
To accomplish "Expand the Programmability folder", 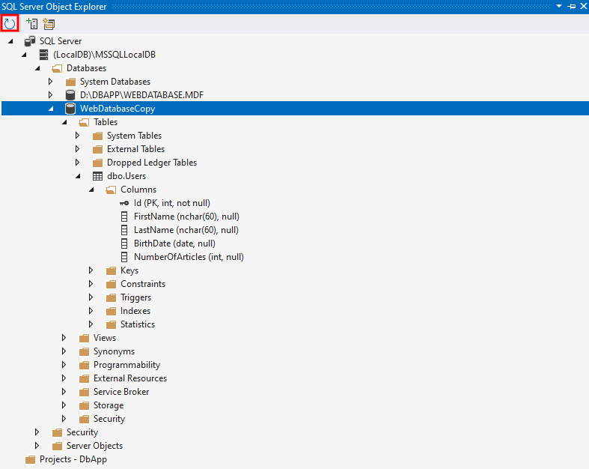I will coord(64,365).
